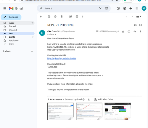Click the Labels heading

(7, 51)
